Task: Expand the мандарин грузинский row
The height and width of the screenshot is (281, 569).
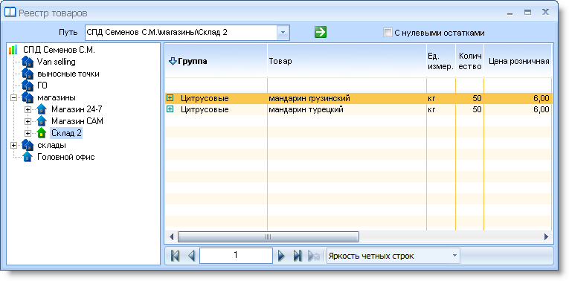Action: pyautogui.click(x=170, y=97)
